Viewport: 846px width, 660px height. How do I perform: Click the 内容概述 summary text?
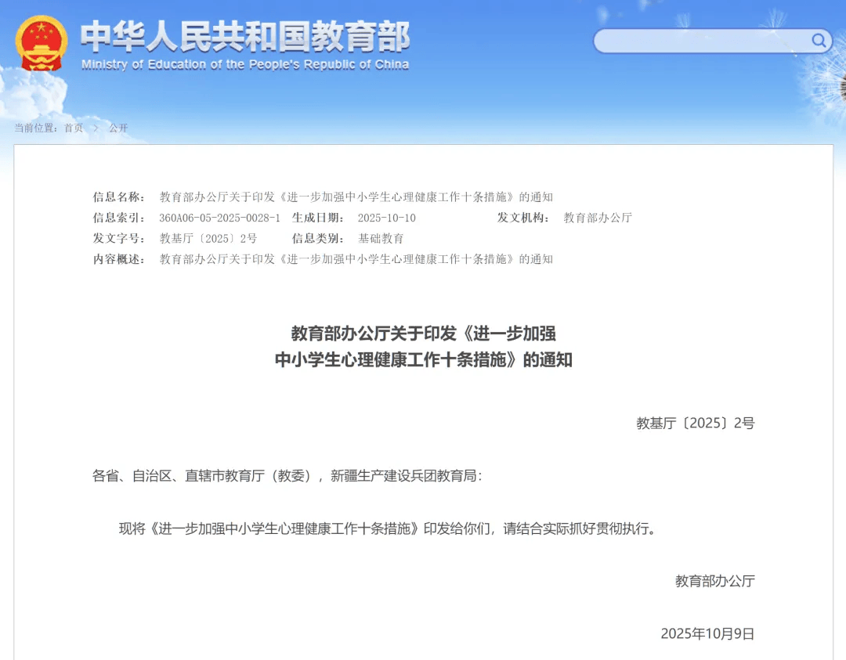pyautogui.click(x=356, y=259)
